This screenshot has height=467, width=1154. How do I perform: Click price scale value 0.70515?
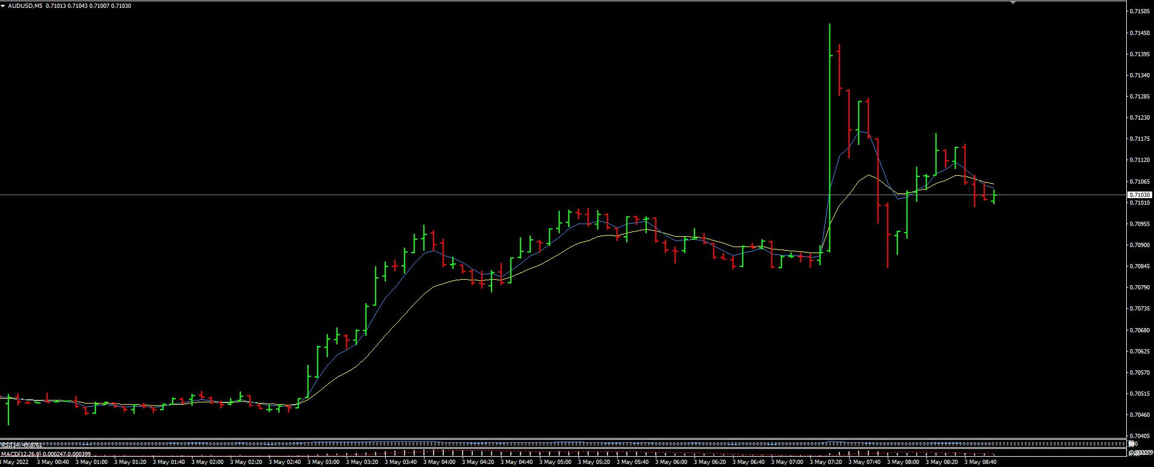1140,393
